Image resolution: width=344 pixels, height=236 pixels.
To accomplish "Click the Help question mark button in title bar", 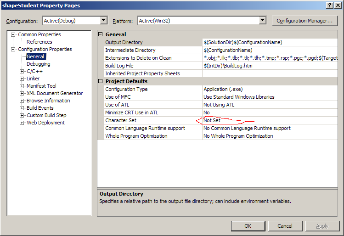I will point(330,5).
